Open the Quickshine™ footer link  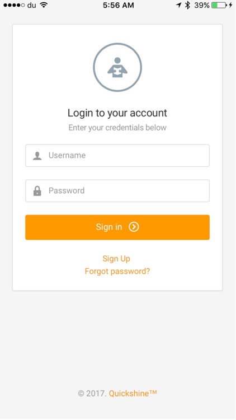click(x=133, y=394)
